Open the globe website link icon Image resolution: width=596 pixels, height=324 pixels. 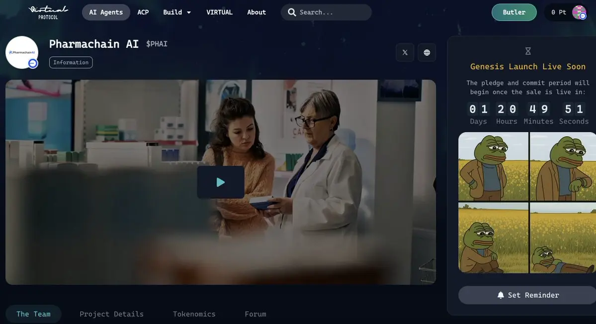(x=427, y=52)
